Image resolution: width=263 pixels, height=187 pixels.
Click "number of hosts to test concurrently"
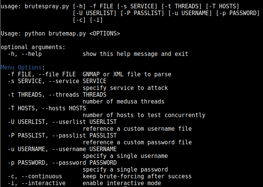[144, 115]
